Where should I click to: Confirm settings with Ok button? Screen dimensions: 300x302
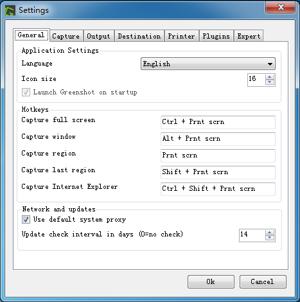click(x=211, y=281)
